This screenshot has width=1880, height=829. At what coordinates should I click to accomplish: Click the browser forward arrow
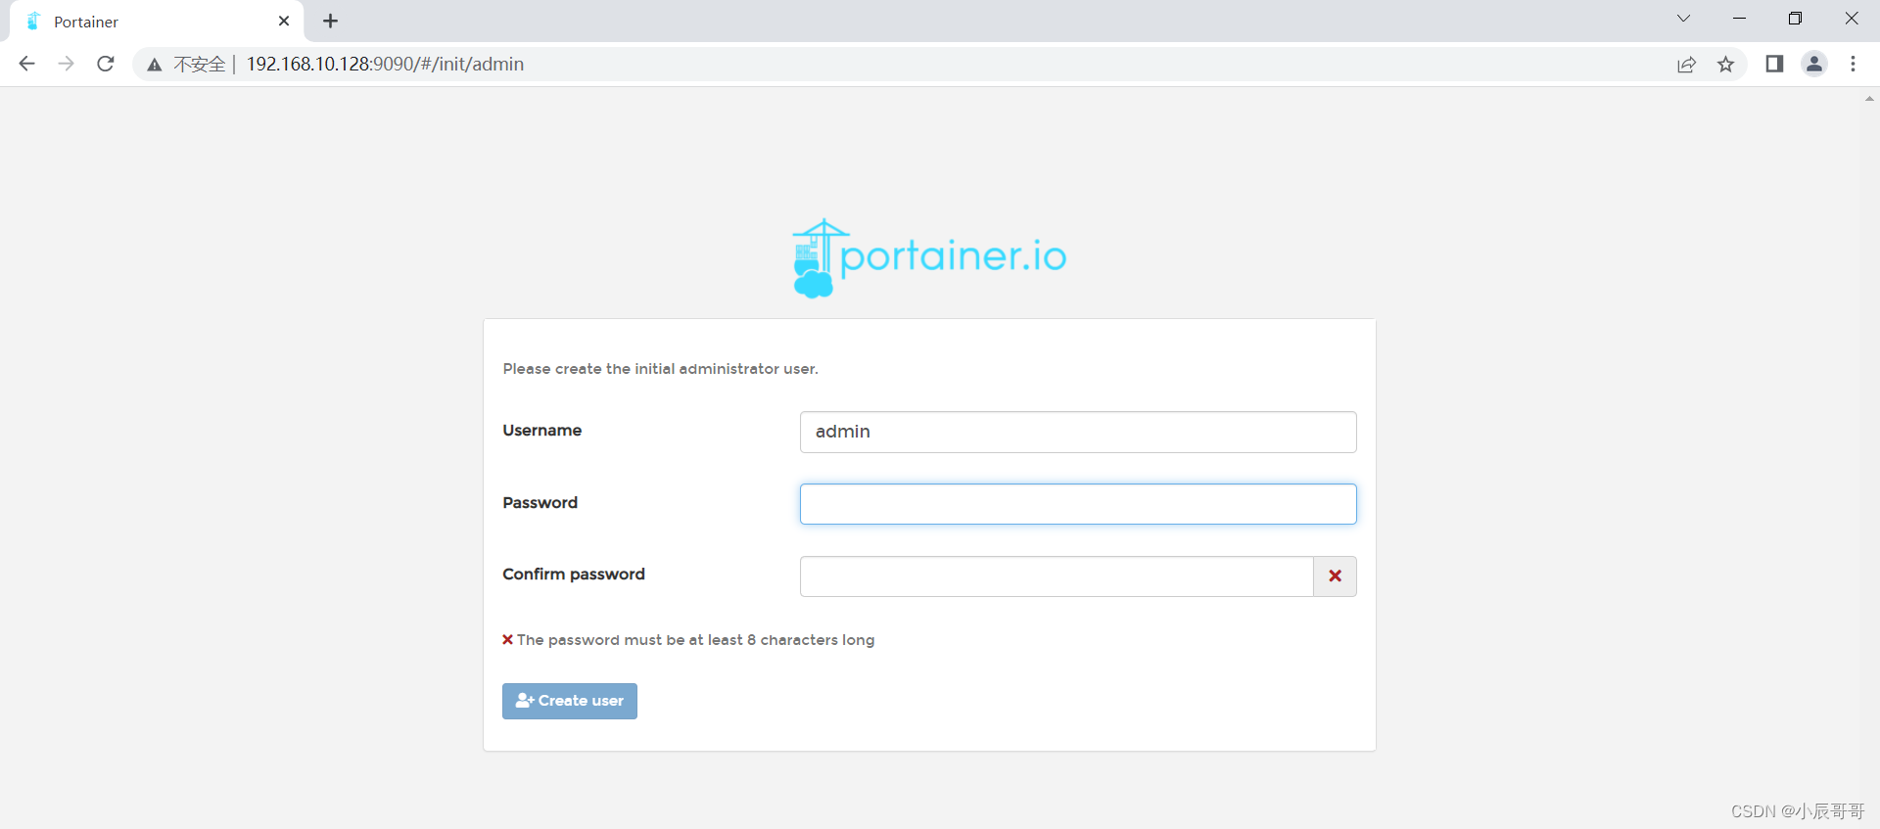66,64
